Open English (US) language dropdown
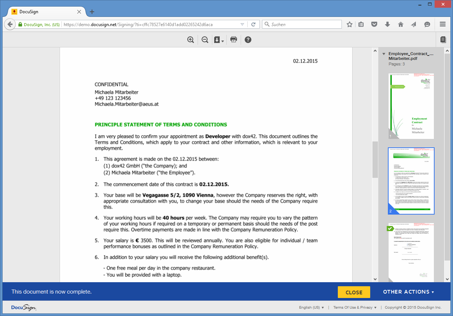 click(311, 308)
